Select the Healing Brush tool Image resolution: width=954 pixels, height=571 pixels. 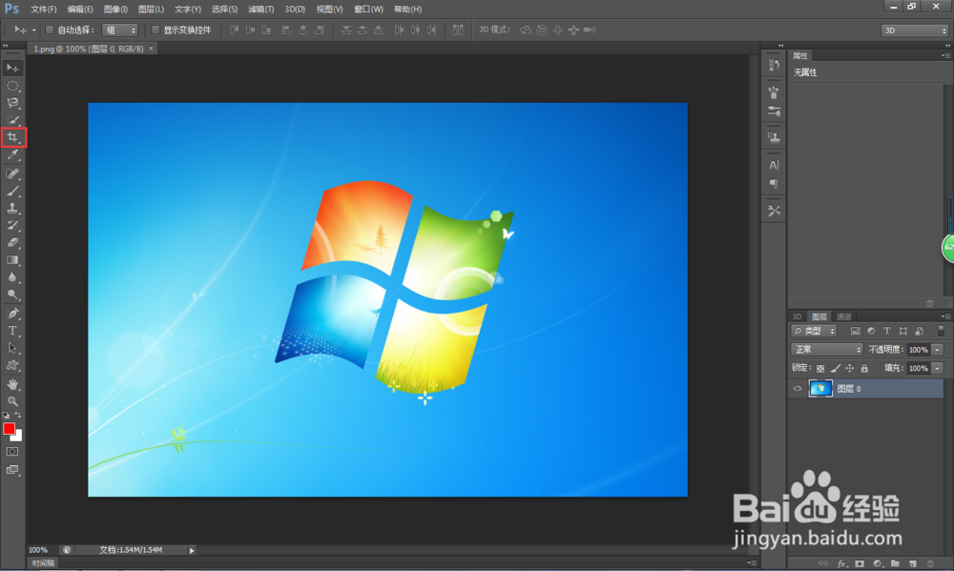pyautogui.click(x=12, y=173)
